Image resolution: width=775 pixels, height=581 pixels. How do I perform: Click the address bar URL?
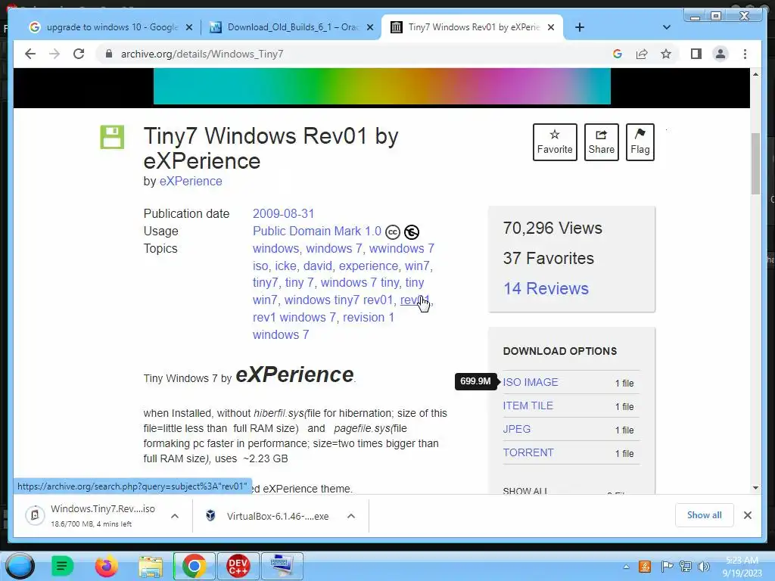201,54
